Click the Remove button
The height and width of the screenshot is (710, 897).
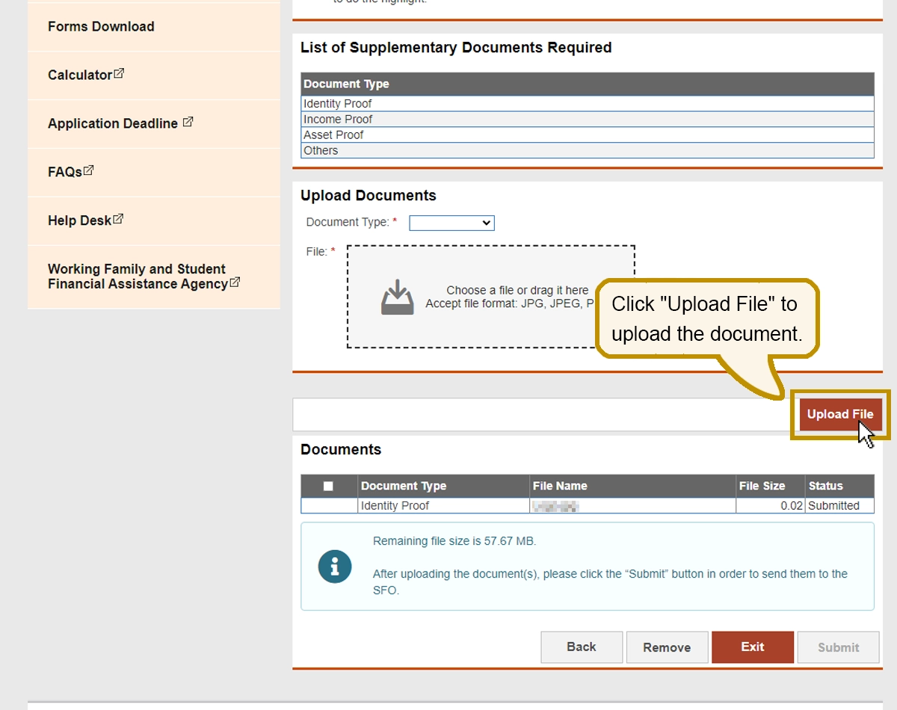pyautogui.click(x=667, y=647)
